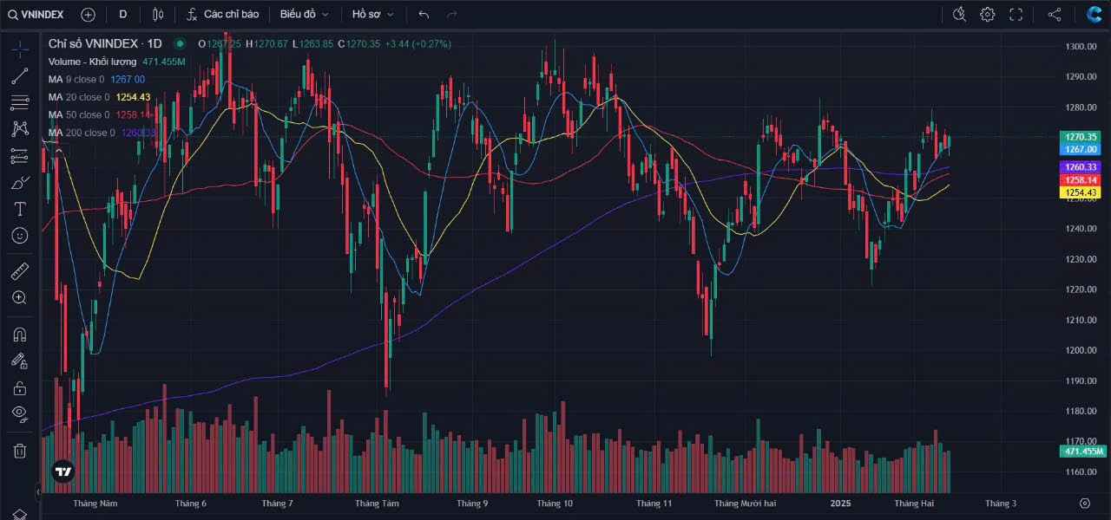The image size is (1111, 520).
Task: Pick the ruler measure tool
Action: (19, 271)
